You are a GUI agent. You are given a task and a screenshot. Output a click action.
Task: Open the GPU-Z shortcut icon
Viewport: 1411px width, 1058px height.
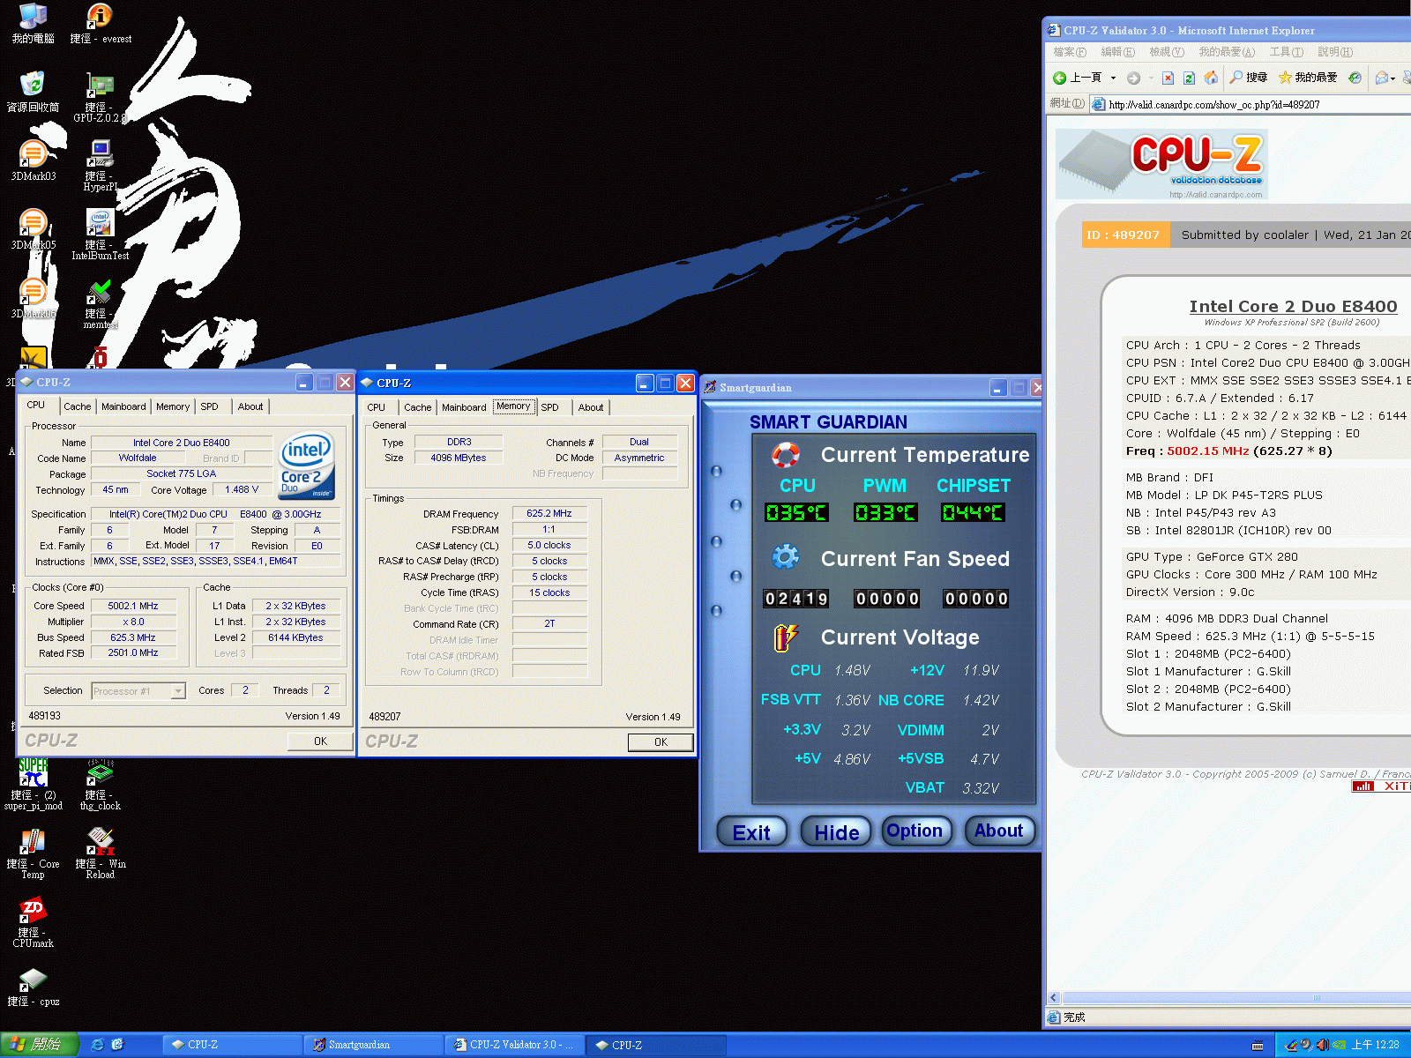(100, 97)
